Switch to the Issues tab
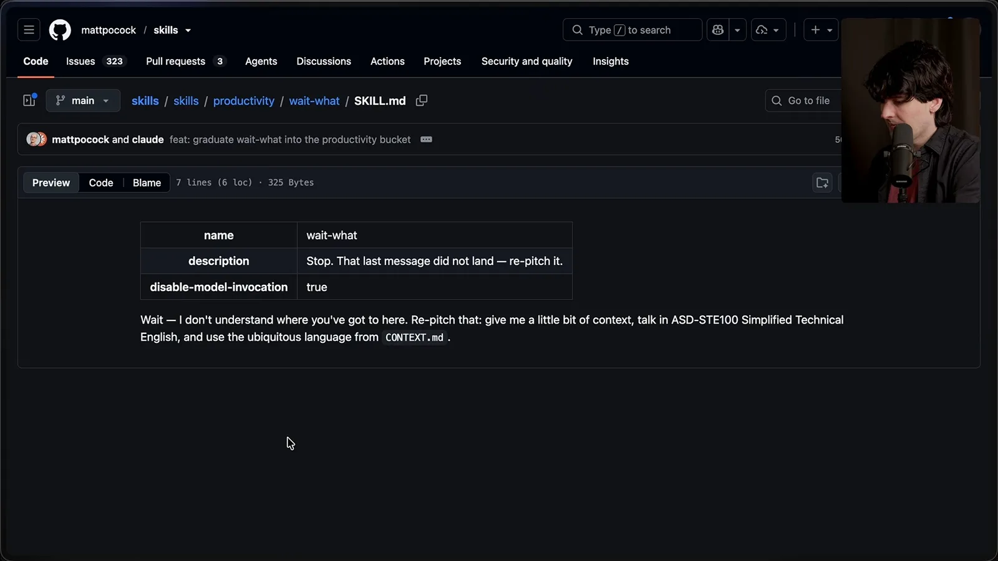 tap(96, 61)
